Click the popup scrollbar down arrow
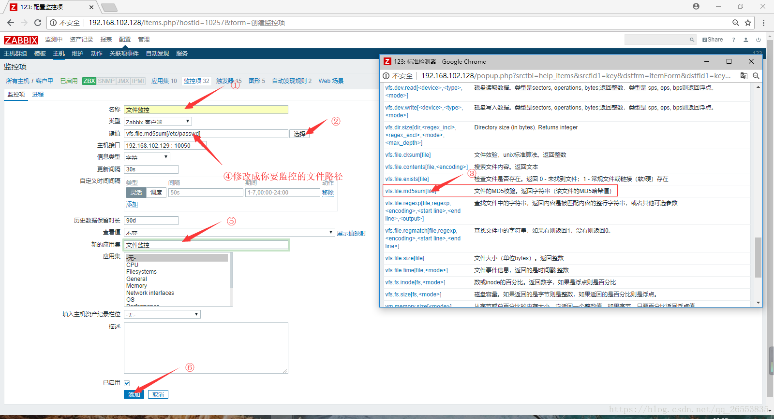This screenshot has width=774, height=419. [758, 303]
